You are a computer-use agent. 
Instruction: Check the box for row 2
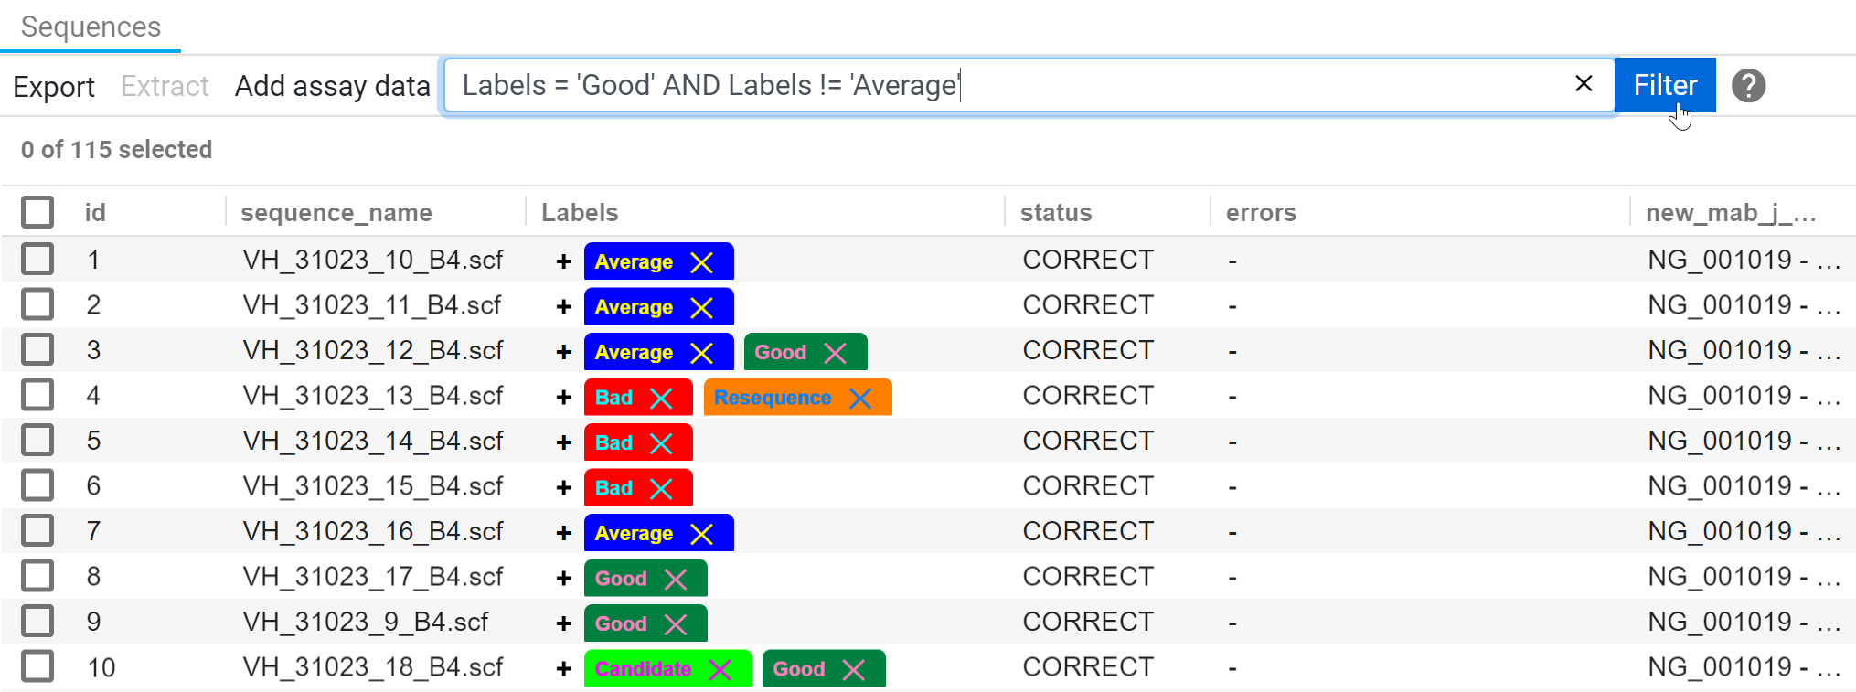tap(37, 304)
